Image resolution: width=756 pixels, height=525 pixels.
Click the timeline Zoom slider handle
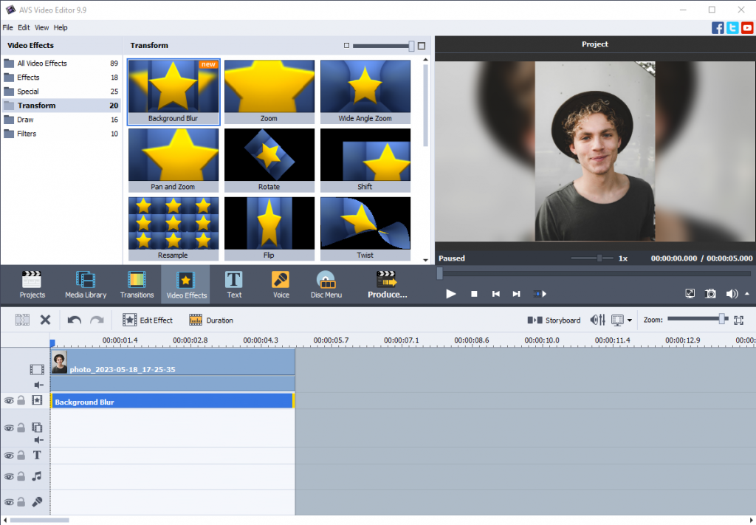pyautogui.click(x=722, y=319)
